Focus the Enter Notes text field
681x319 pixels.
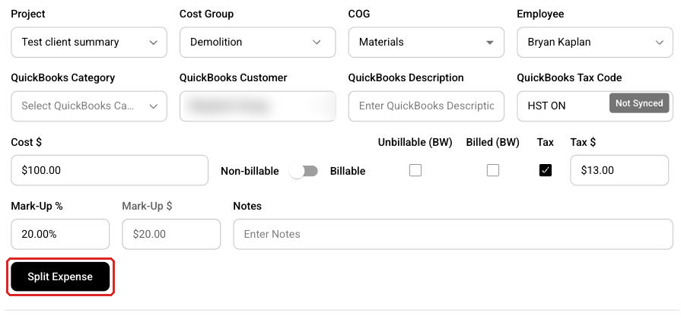click(453, 234)
